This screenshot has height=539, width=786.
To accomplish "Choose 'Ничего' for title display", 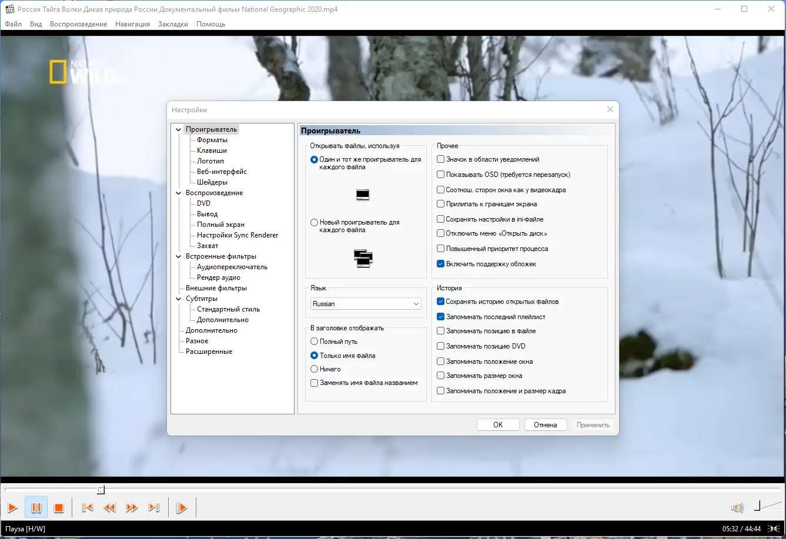I will click(315, 369).
